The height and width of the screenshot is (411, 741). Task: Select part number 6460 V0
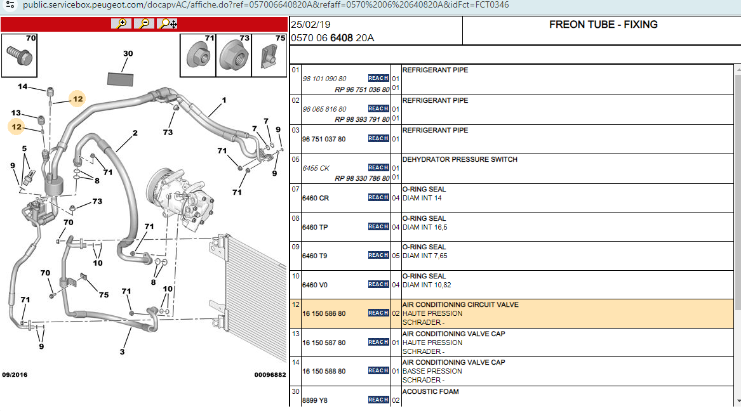pos(315,285)
